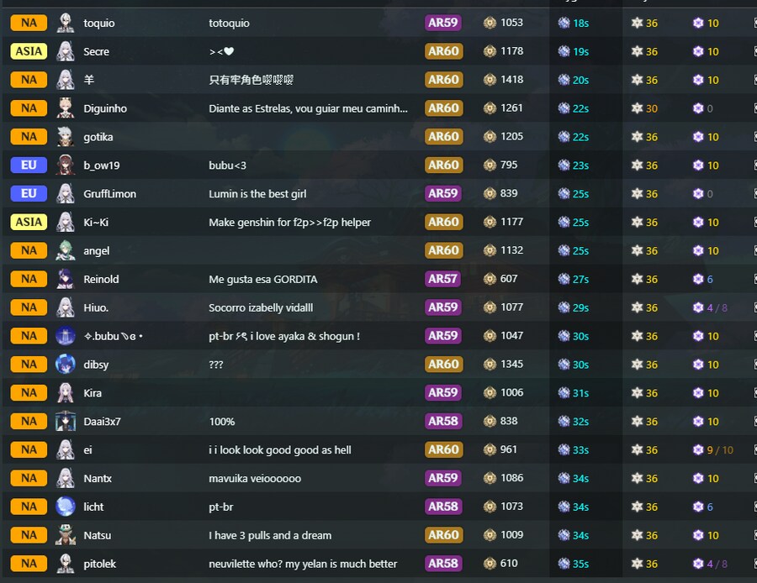Click Diguinho's avatar portrait

click(65, 108)
